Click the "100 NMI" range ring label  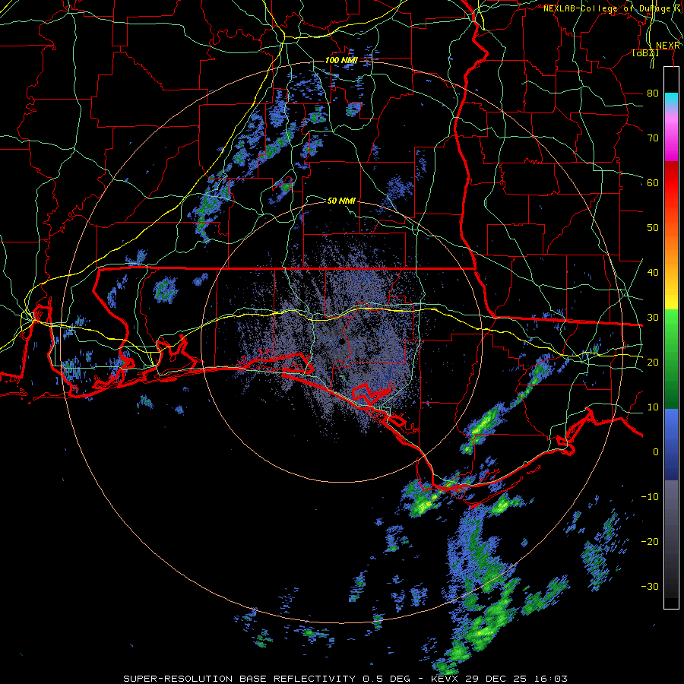point(341,60)
